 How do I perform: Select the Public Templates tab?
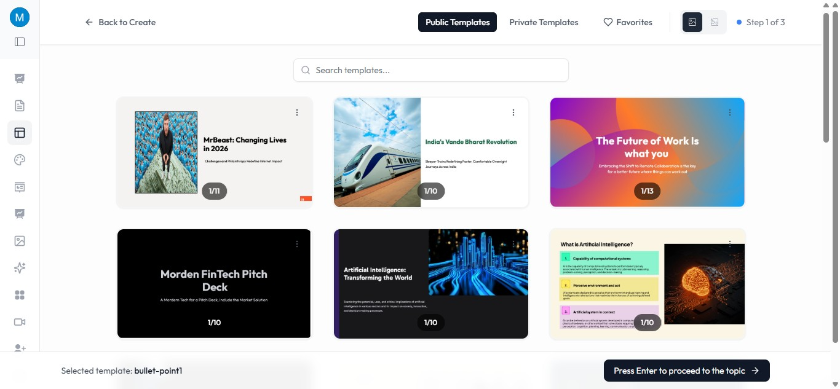coord(458,22)
